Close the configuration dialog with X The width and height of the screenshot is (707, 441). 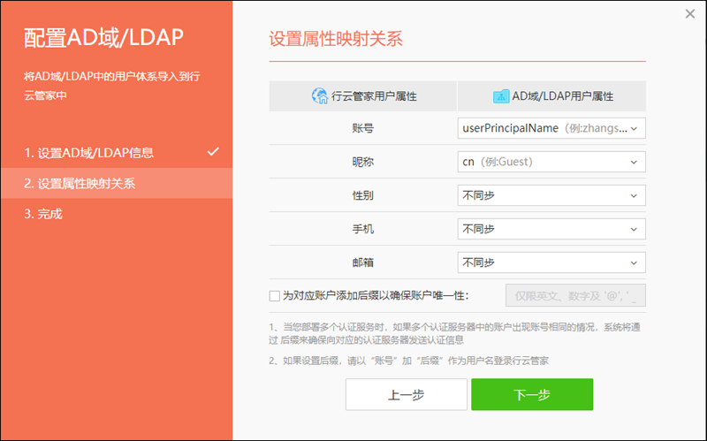[690, 13]
